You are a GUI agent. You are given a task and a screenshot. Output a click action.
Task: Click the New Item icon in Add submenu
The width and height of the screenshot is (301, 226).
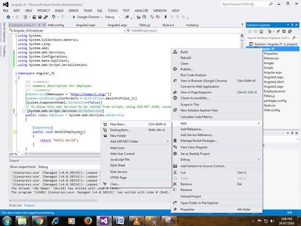click(104, 124)
